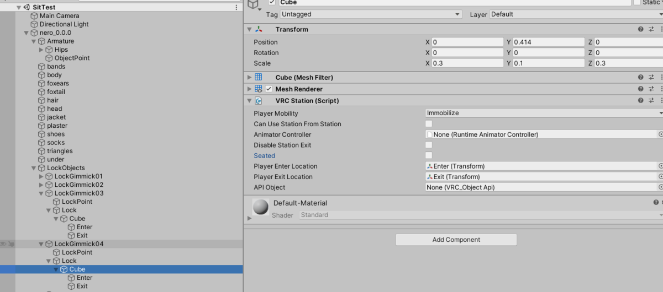Viewport: 663px width, 292px height.
Task: Select the socks hierarchy item
Action: [x=56, y=143]
